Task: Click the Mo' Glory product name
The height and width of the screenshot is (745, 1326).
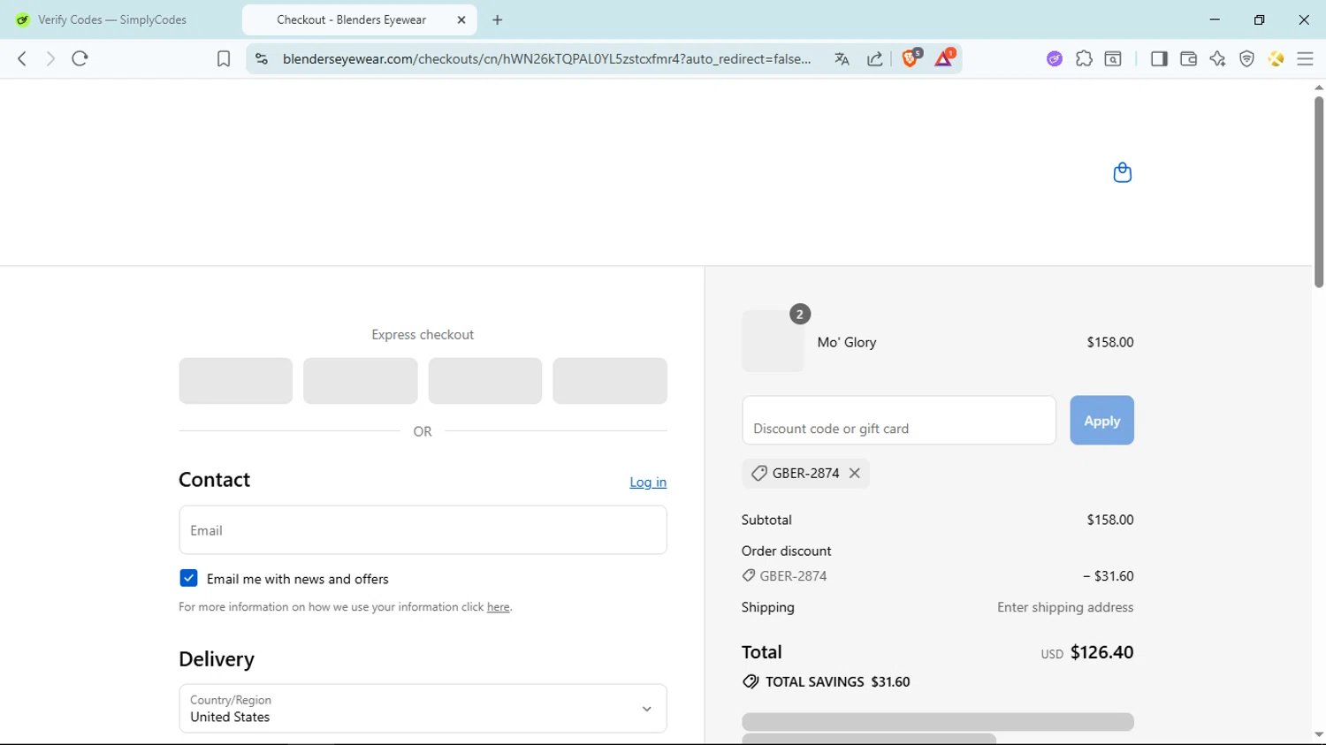Action: click(847, 342)
